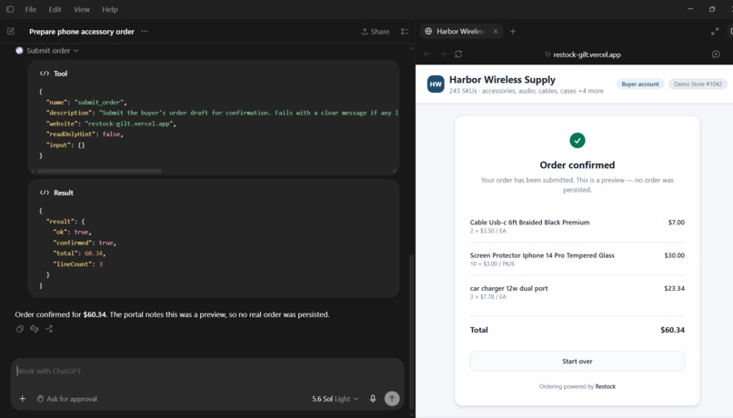Open the 5.6 Sol Light model dropdown
The width and height of the screenshot is (733, 418).
coord(336,398)
